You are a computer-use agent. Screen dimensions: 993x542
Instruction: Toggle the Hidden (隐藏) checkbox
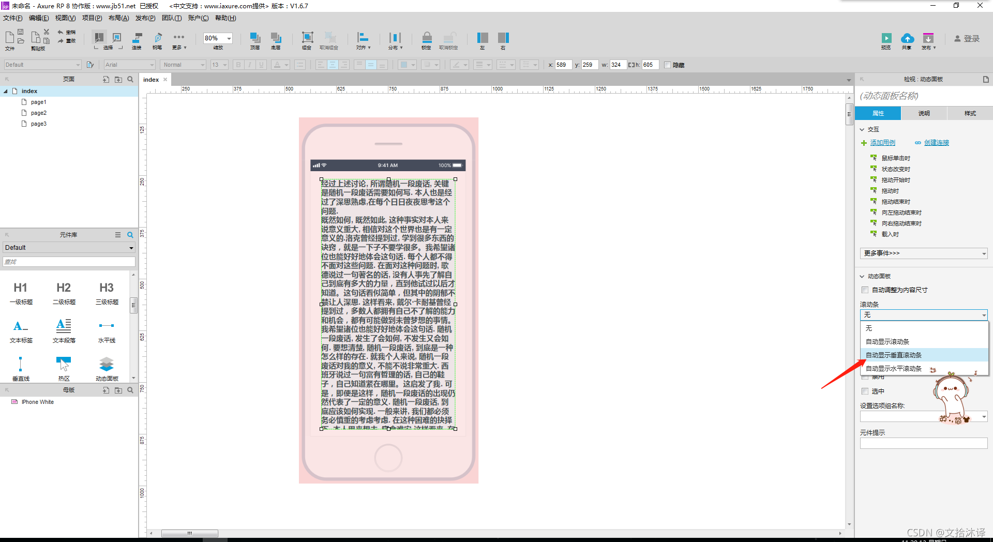tap(667, 65)
